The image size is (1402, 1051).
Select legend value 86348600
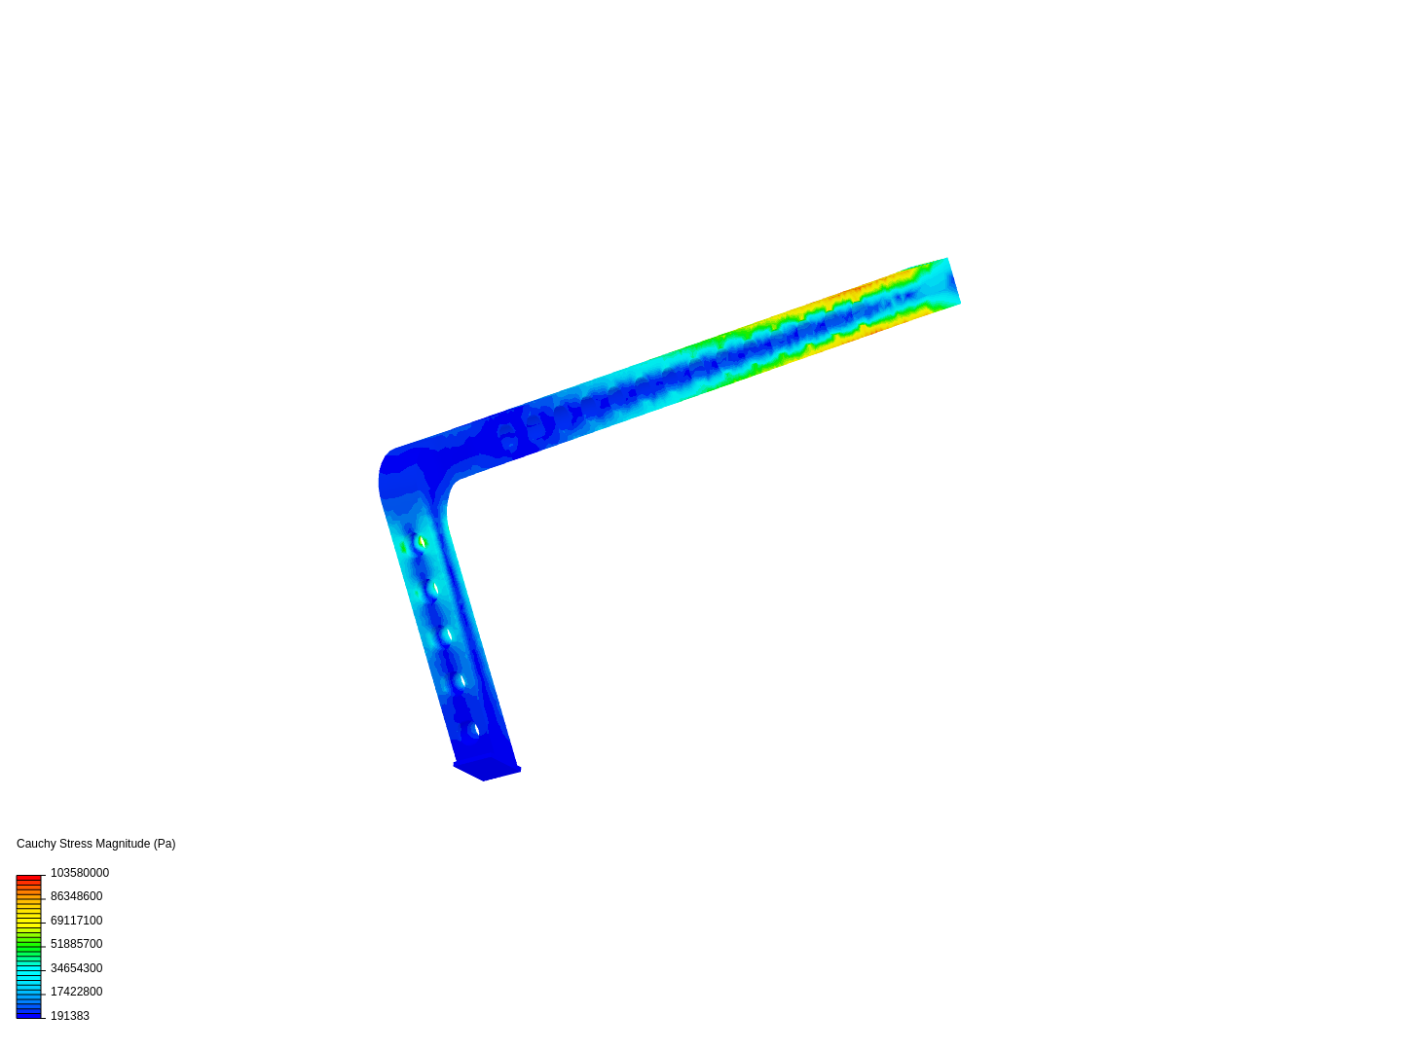click(76, 896)
